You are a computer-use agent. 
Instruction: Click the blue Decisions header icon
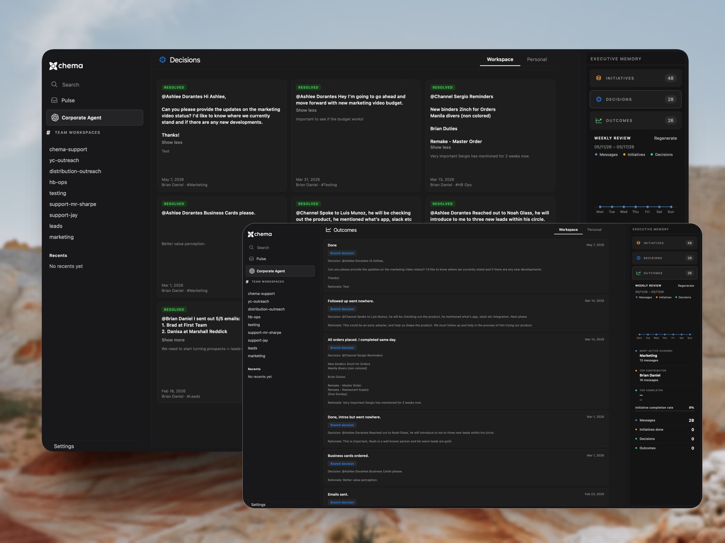coord(163,59)
